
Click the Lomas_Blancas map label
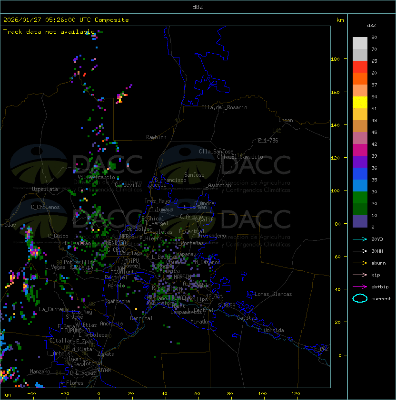[x=273, y=294]
